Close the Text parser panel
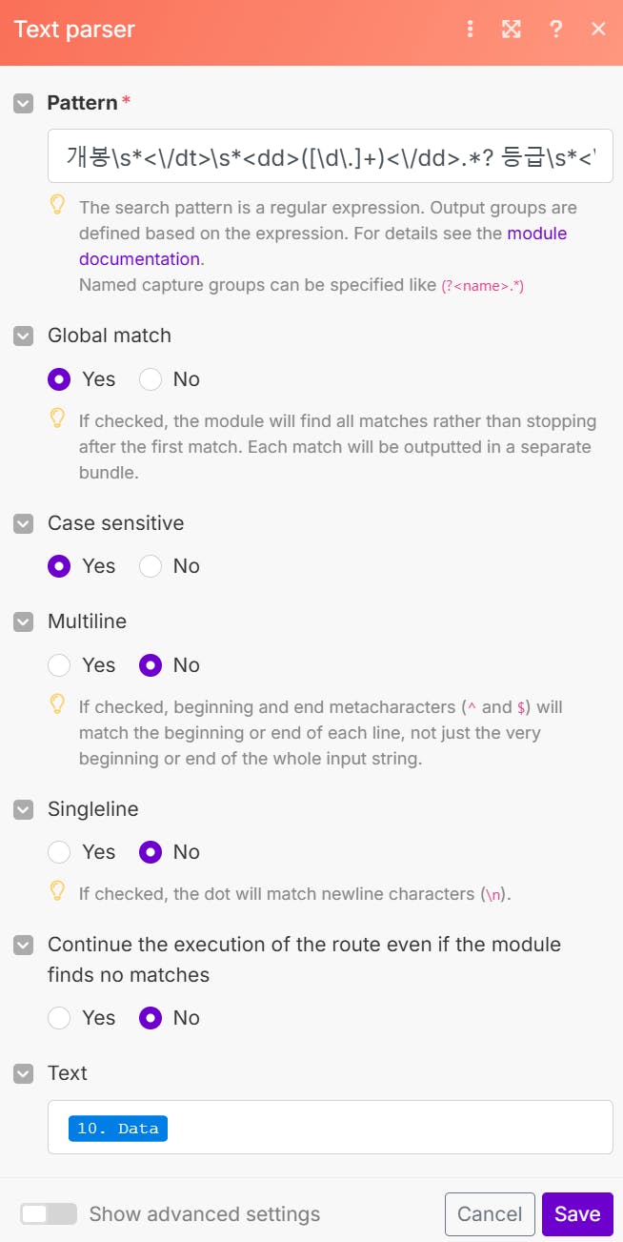 point(598,30)
